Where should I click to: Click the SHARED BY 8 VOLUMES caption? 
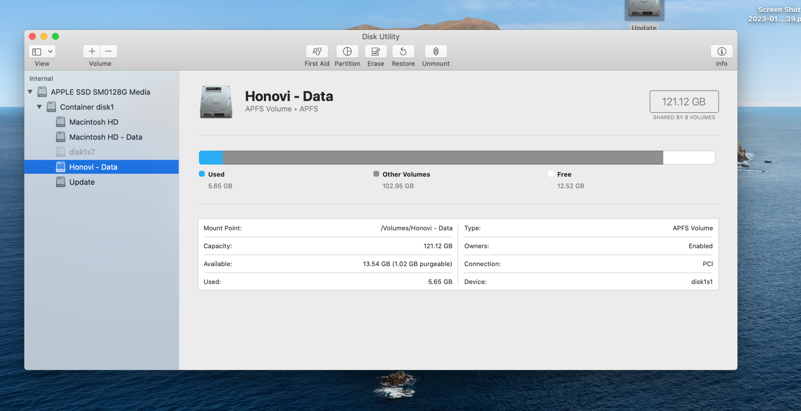point(684,117)
